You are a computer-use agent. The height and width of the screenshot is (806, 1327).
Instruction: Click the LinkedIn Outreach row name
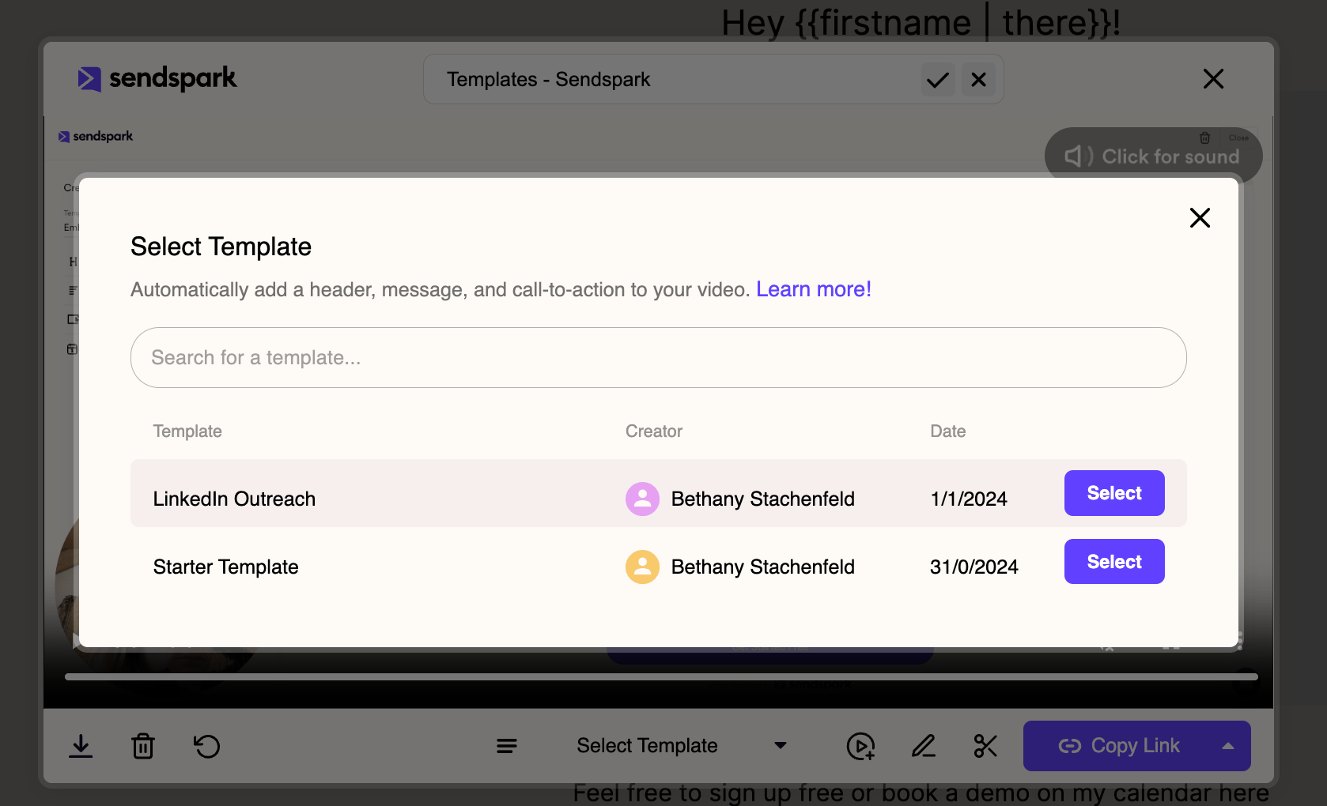[234, 499]
